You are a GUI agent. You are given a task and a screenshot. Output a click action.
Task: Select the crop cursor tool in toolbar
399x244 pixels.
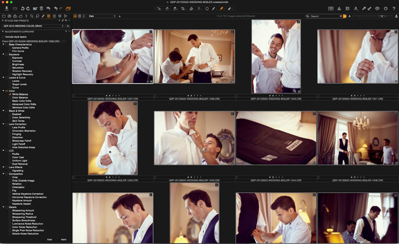tap(183, 9)
